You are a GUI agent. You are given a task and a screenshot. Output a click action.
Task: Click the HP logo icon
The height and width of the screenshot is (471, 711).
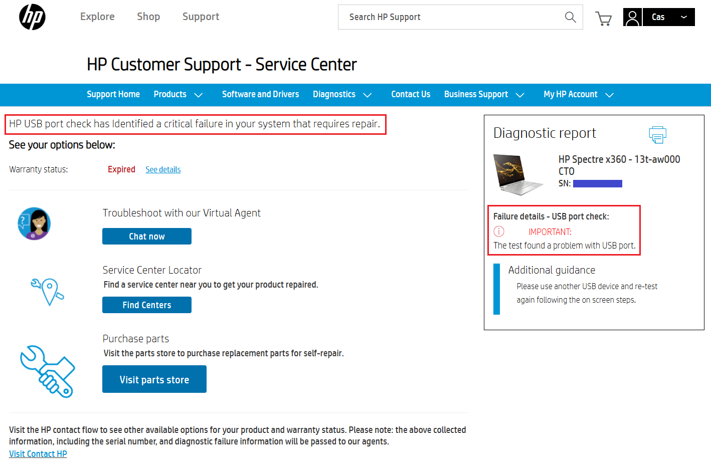pyautogui.click(x=33, y=17)
